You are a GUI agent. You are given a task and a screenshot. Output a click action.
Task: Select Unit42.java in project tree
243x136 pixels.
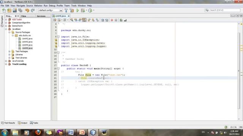pyautogui.click(x=27, y=39)
